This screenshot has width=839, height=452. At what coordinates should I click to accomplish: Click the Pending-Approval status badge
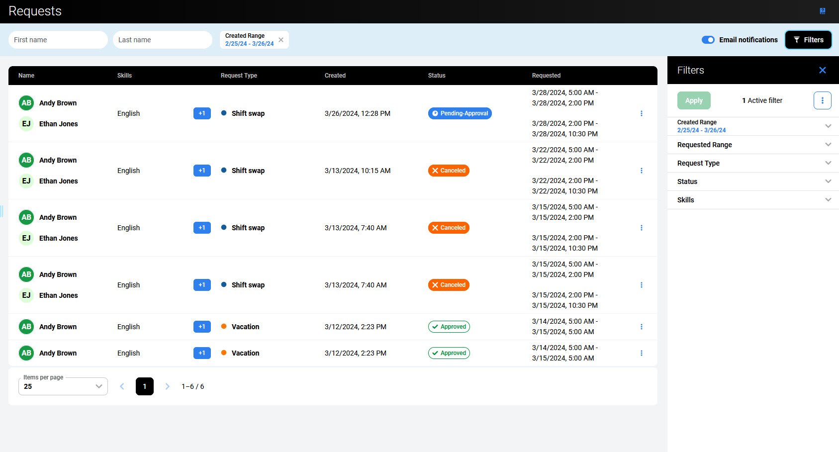(x=460, y=113)
